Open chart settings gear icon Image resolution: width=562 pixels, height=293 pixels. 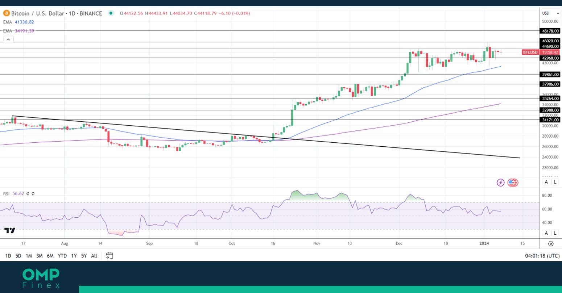coord(551,244)
